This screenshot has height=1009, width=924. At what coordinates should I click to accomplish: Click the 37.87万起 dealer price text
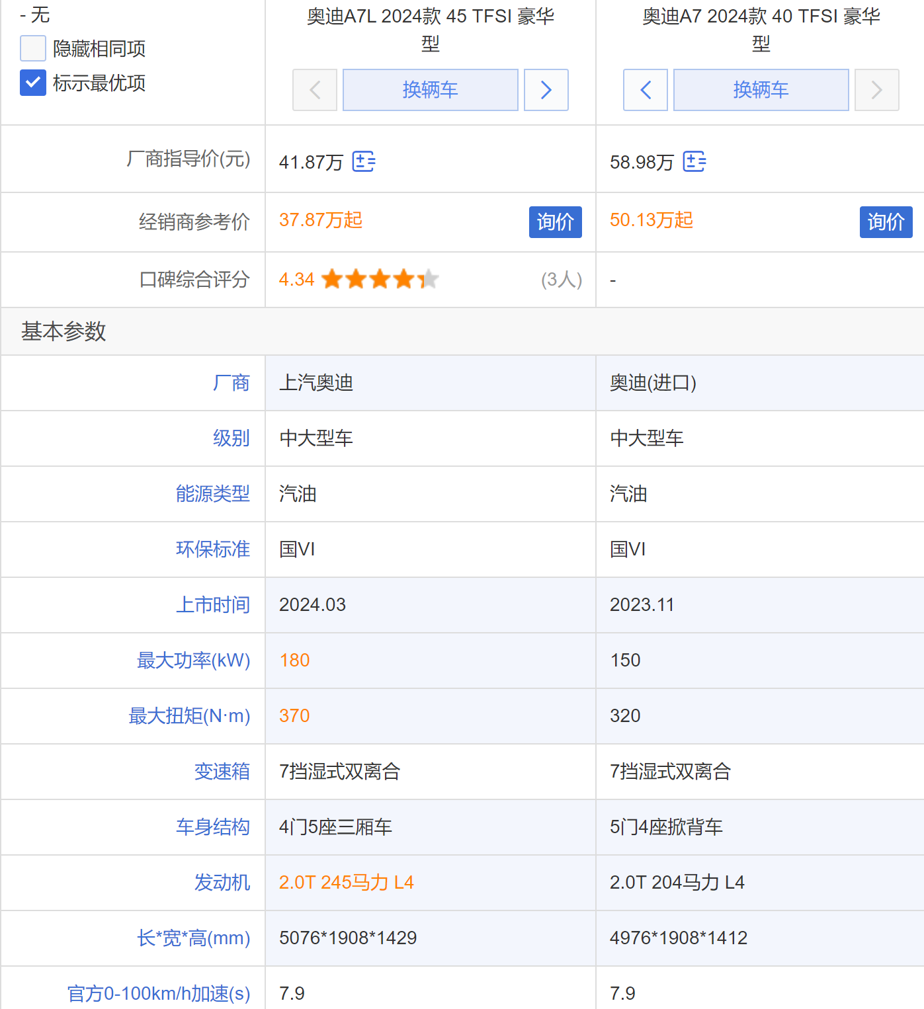(320, 220)
